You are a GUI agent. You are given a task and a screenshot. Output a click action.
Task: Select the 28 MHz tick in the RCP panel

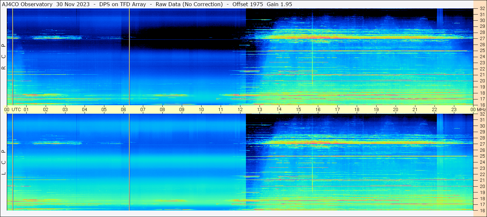click(x=482, y=32)
